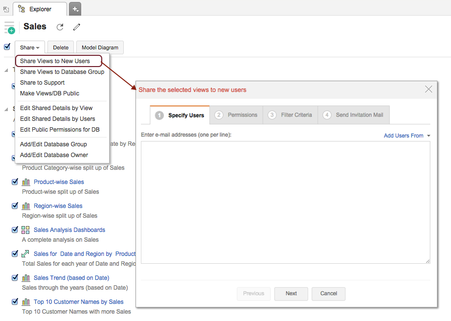Open the Sales Trend (based on Date) link
451x321 pixels.
click(71, 278)
